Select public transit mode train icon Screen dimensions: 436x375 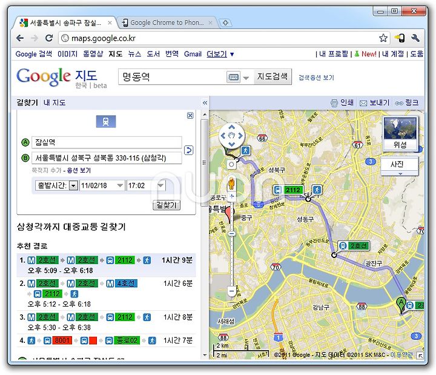point(105,122)
